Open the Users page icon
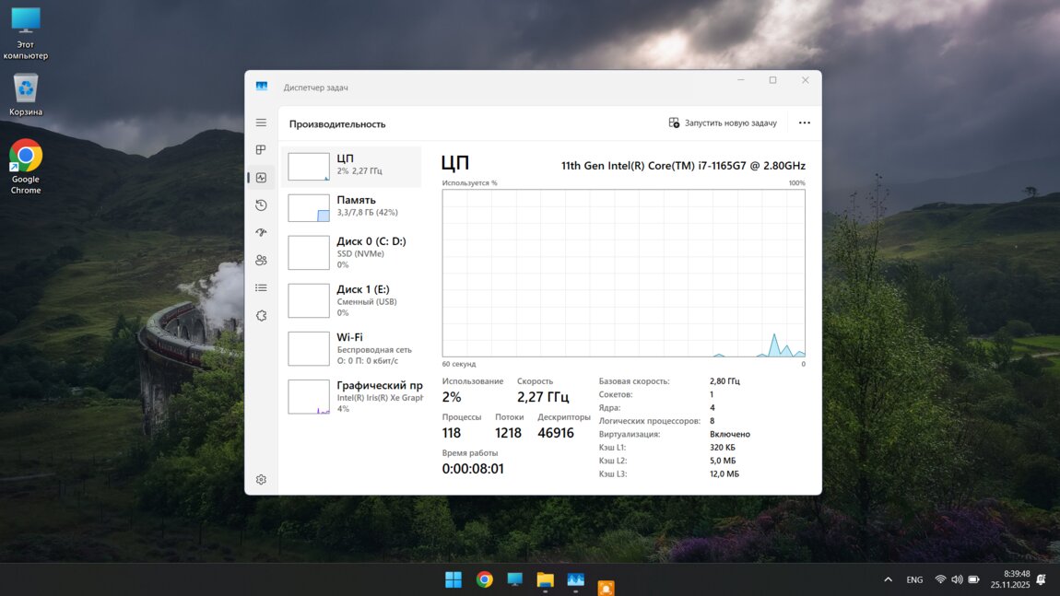The height and width of the screenshot is (596, 1060). click(x=261, y=261)
